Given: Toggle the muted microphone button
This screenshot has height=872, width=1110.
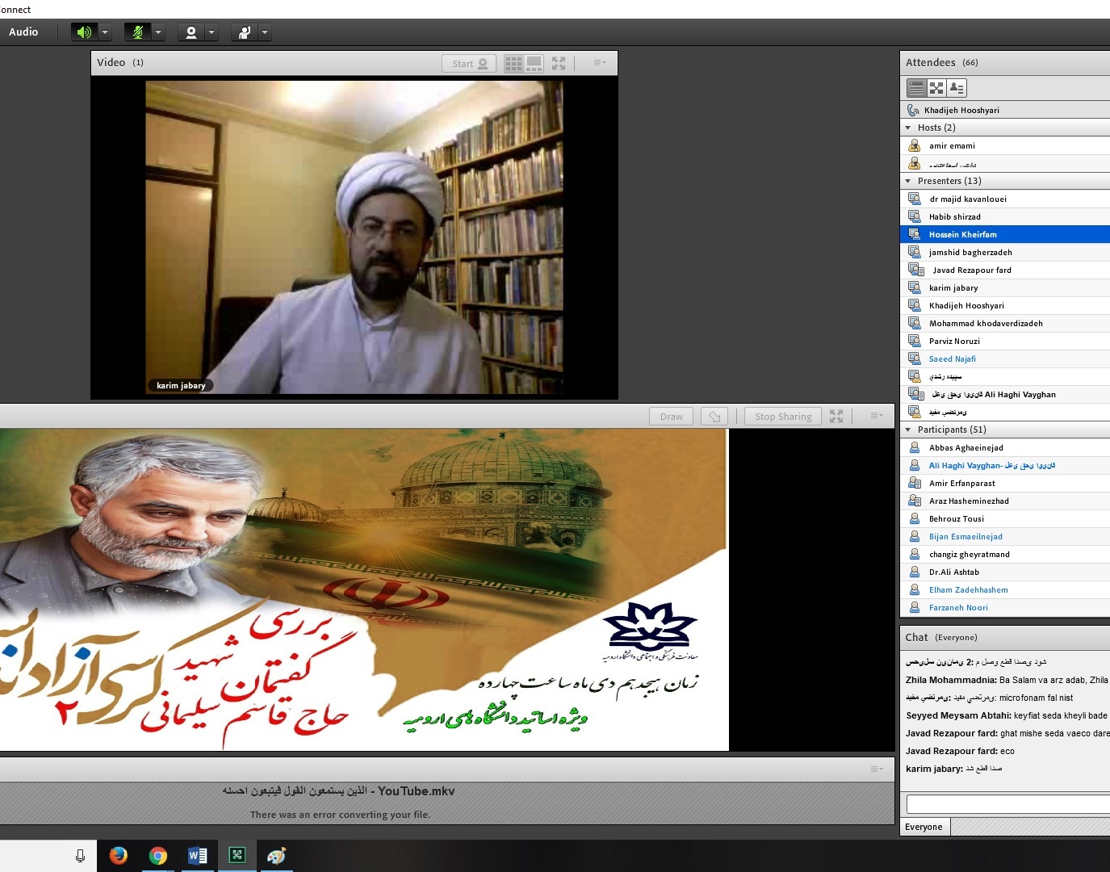Looking at the screenshot, I should click(x=137, y=32).
